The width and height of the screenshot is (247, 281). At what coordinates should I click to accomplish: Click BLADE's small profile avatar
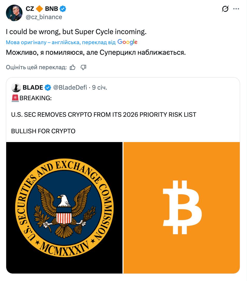point(16,88)
